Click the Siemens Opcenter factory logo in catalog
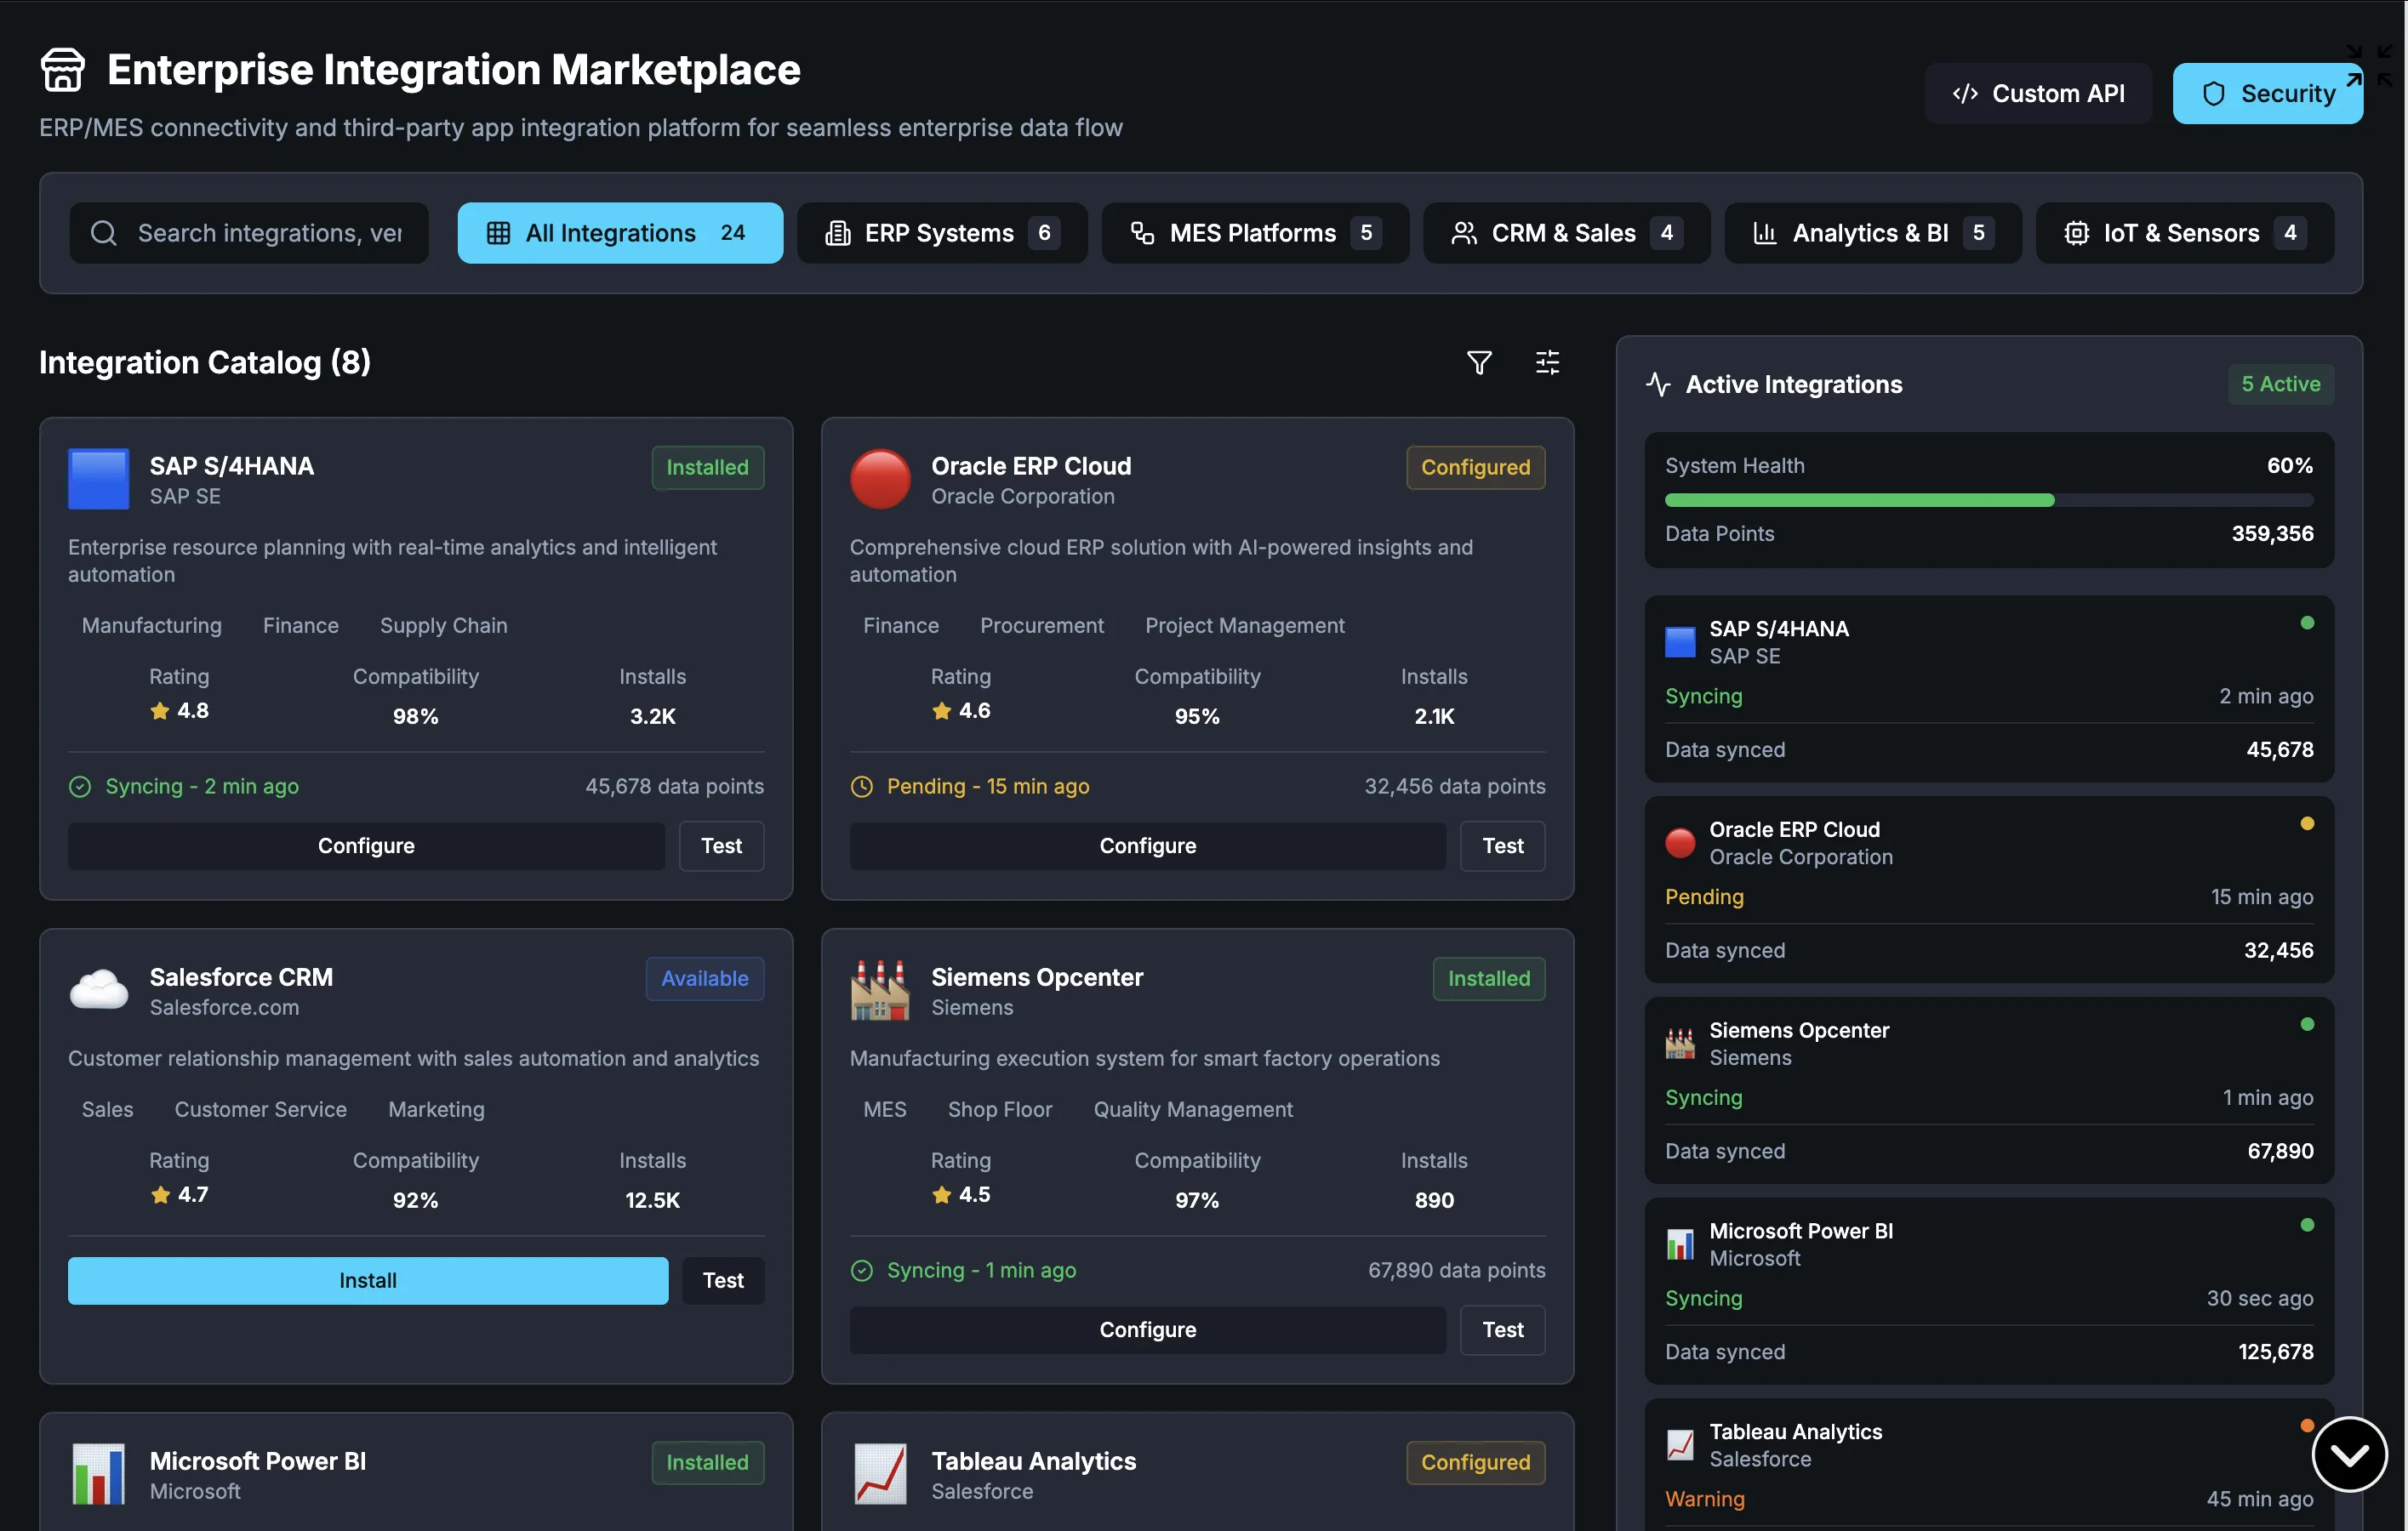This screenshot has height=1531, width=2408. coord(880,989)
